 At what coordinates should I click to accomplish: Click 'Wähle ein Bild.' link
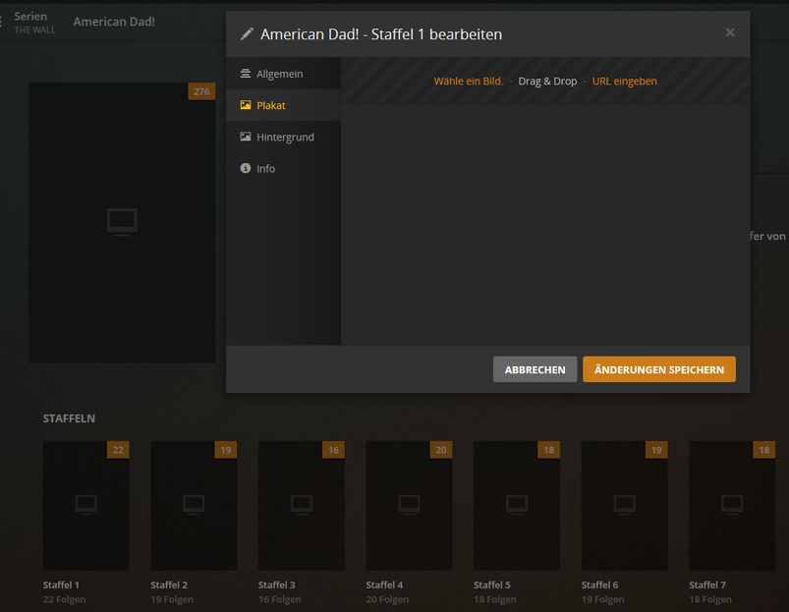[x=469, y=81]
